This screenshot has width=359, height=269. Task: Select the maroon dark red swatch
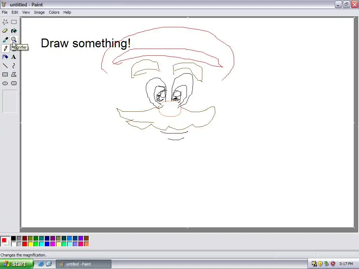coord(25,239)
